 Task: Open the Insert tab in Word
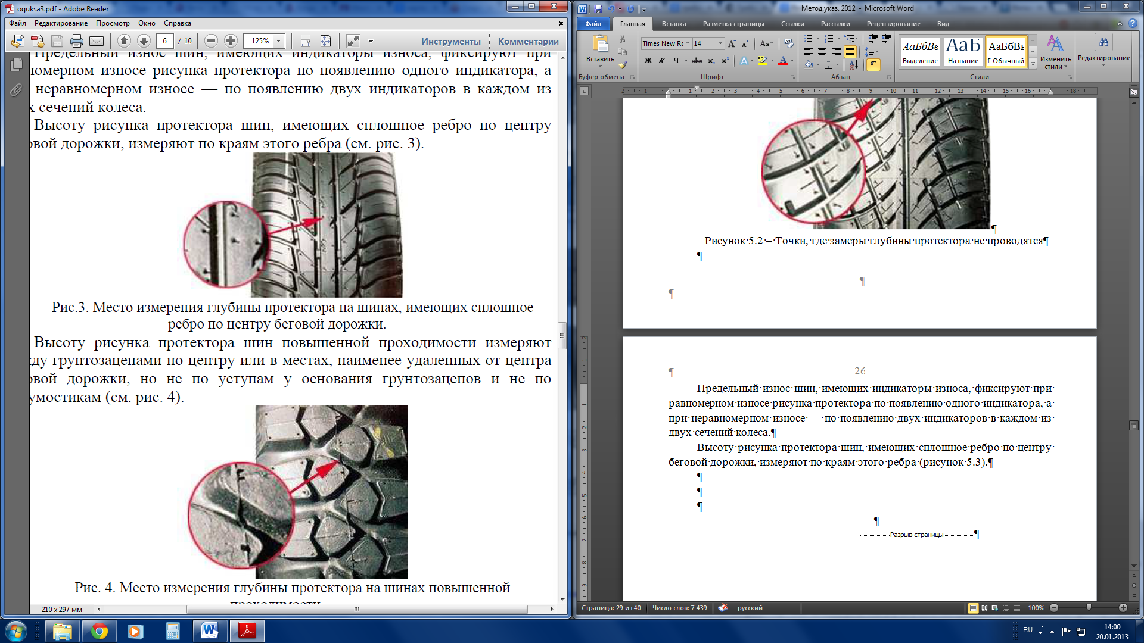[674, 24]
